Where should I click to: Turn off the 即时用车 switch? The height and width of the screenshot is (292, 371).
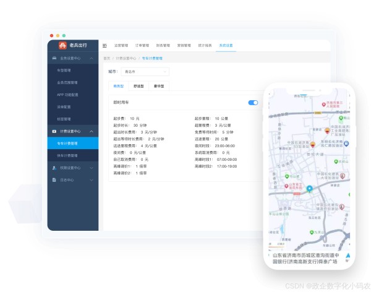coord(253,103)
